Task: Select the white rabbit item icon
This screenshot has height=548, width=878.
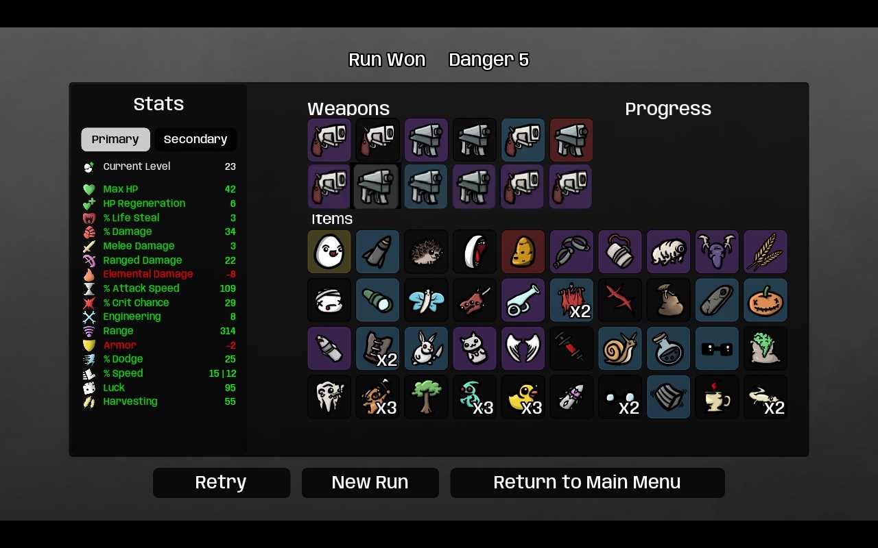Action: pyautogui.click(x=426, y=349)
